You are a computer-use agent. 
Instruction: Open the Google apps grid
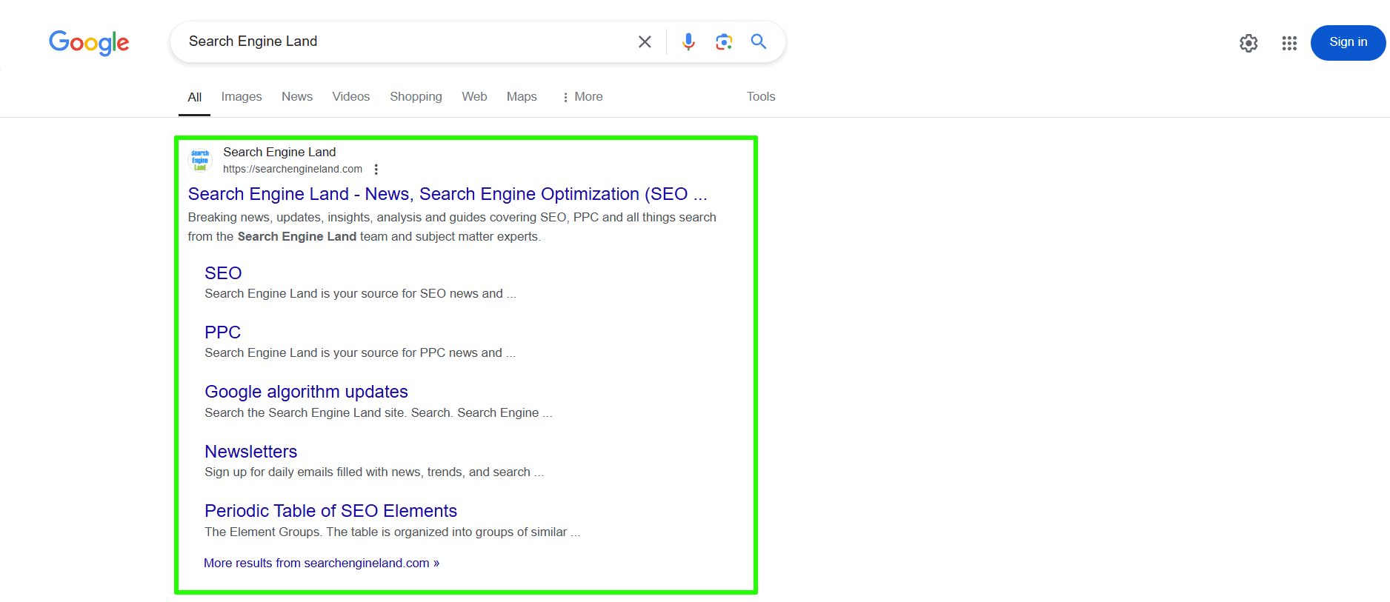point(1289,43)
